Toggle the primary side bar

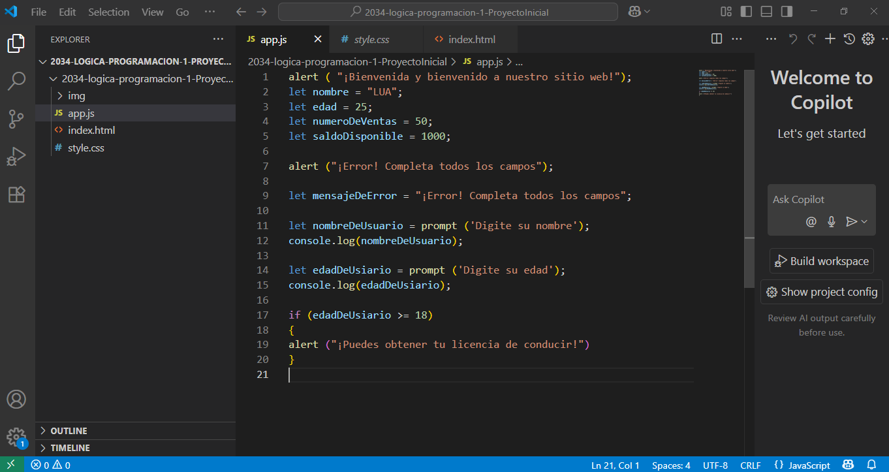747,12
